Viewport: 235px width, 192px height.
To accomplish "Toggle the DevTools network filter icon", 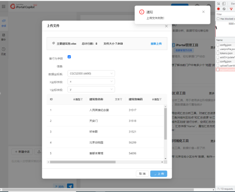I will [x=231, y=9].
